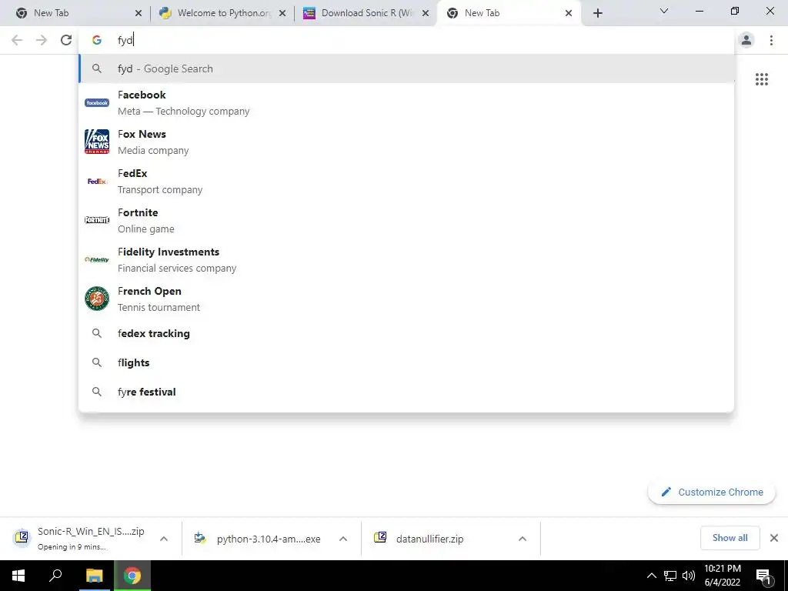Click the taskbar clock showing 10:21 PM
Viewport: 788px width, 591px height.
(x=722, y=576)
